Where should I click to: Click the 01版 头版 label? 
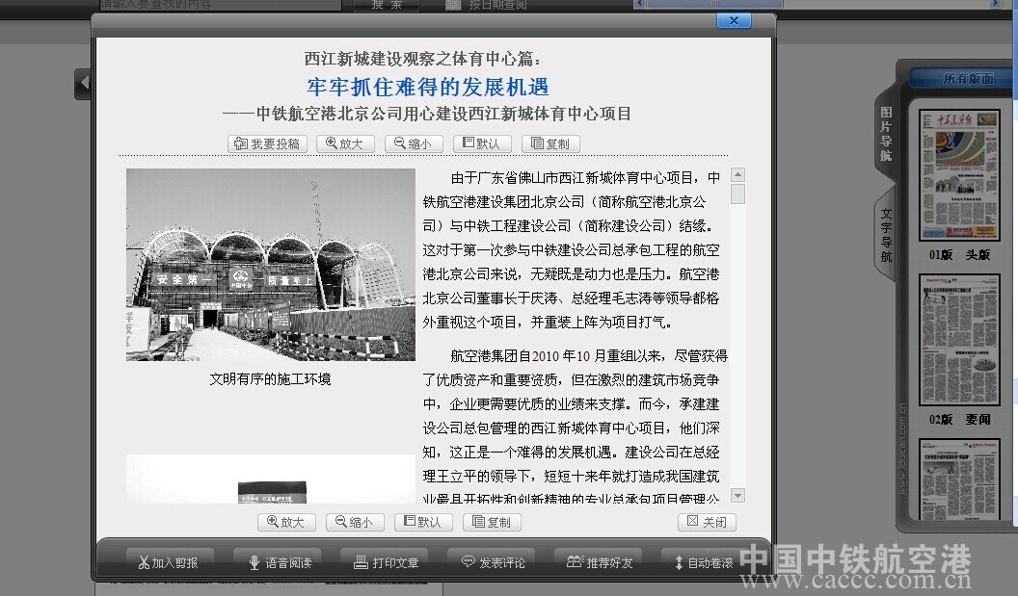959,255
